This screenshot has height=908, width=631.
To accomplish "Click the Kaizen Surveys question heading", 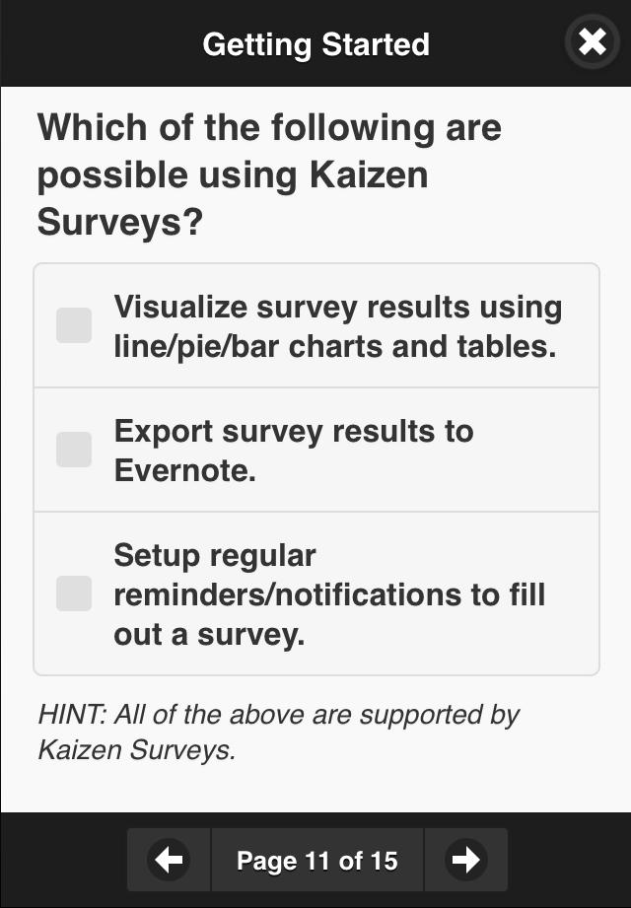I will pyautogui.click(x=268, y=174).
